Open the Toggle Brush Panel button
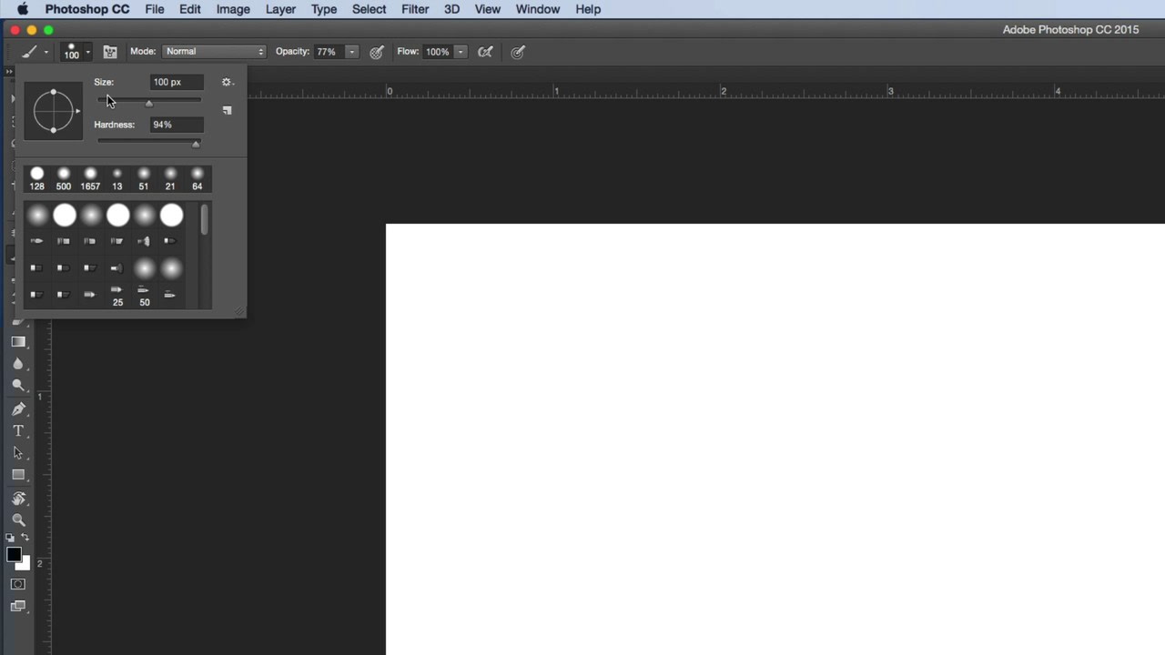 coord(109,51)
